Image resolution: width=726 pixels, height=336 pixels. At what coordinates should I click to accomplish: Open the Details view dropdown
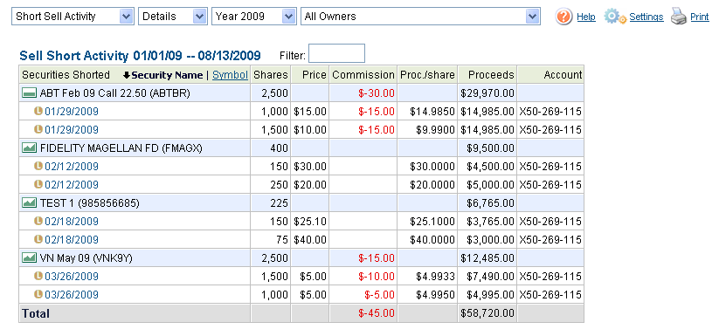click(172, 17)
